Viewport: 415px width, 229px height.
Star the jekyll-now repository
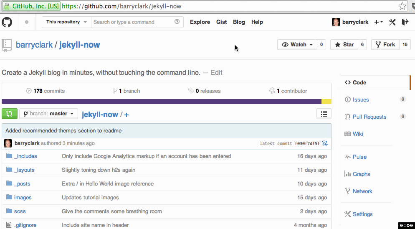[x=344, y=45]
